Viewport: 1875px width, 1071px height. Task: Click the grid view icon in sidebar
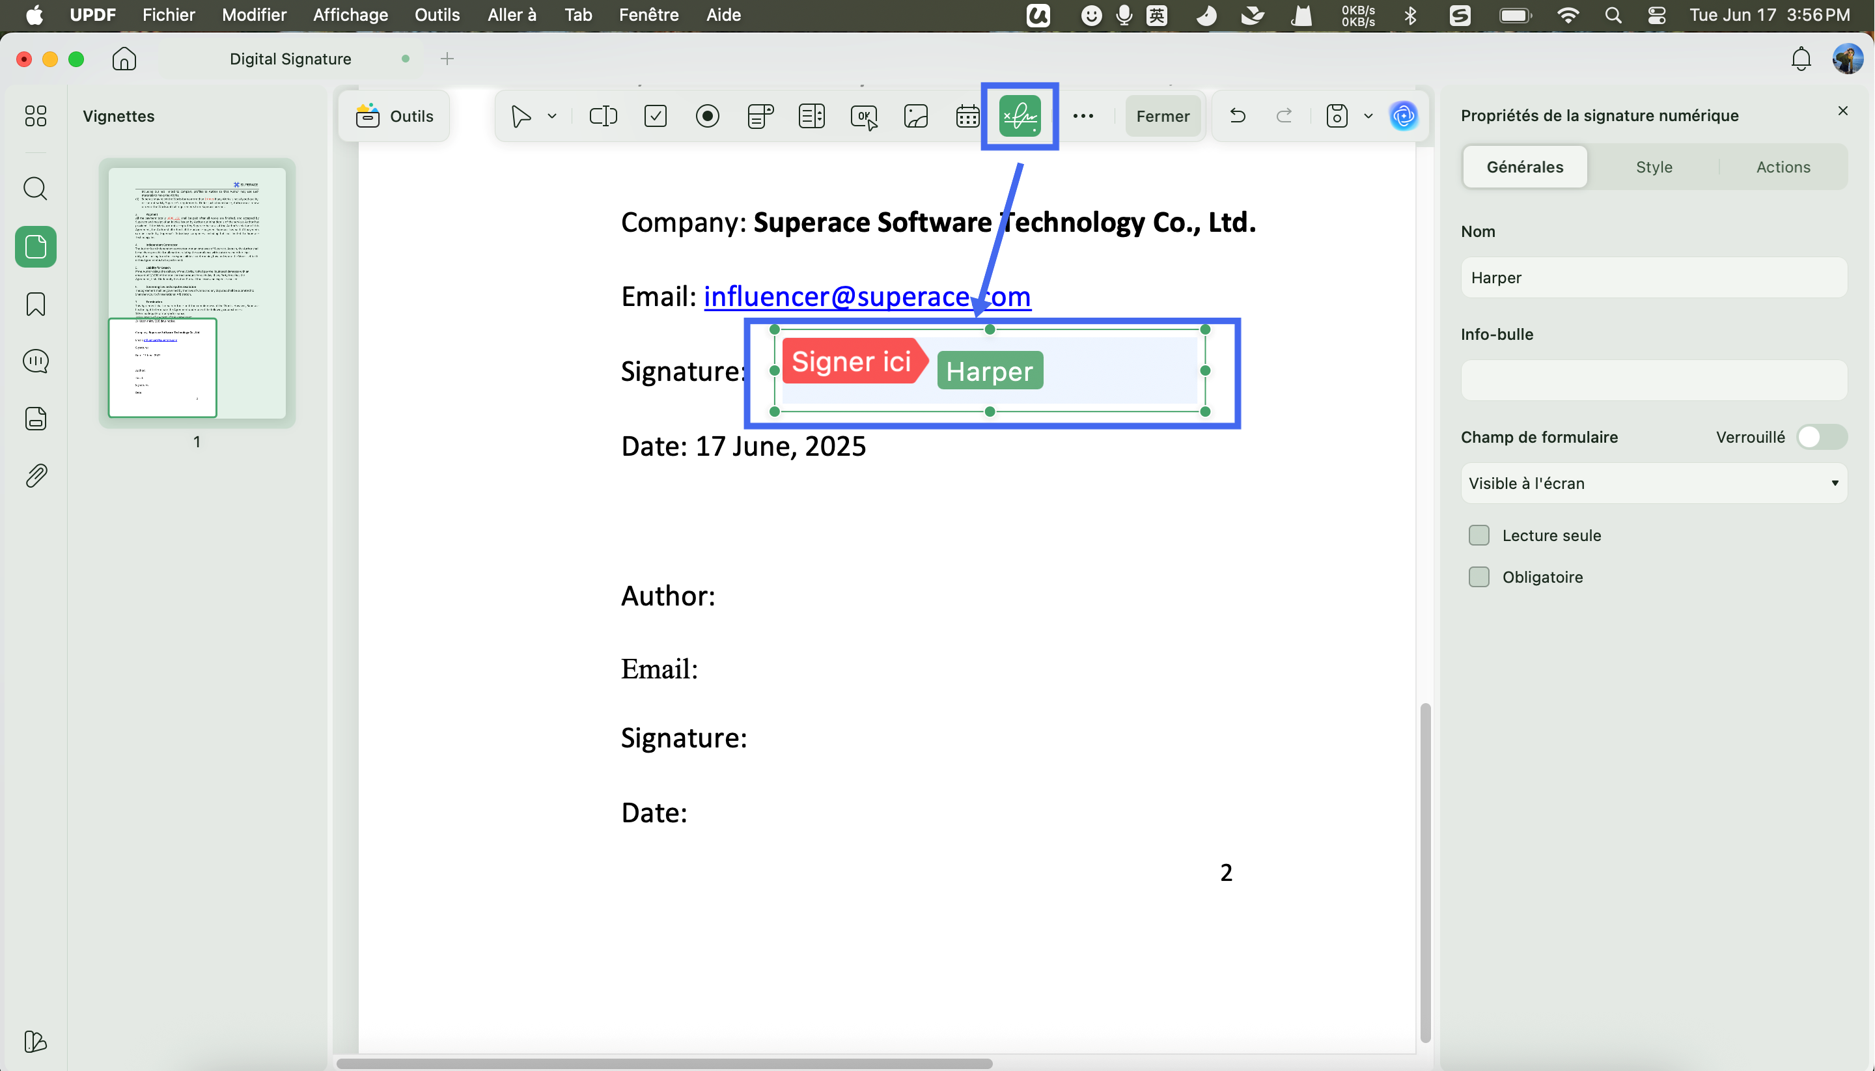(x=35, y=117)
